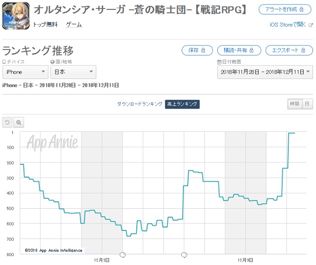Click the magnifier zoom icon
Viewport: 316px width, 265px height.
coord(19,122)
